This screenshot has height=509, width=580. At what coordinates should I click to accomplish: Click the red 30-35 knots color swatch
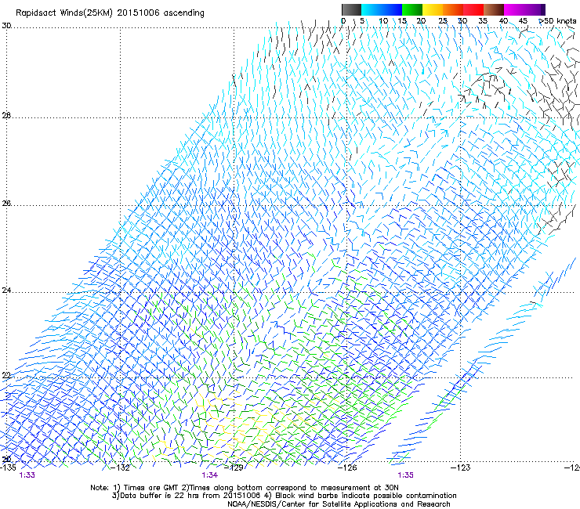click(473, 9)
